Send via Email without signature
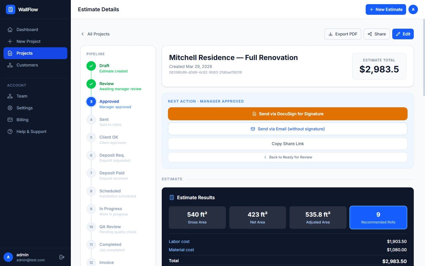Viewport: 425px width, 266px height. (x=288, y=129)
